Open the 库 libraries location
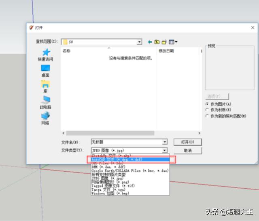Image resolution: width=259 pixels, height=221 pixels. (x=45, y=87)
